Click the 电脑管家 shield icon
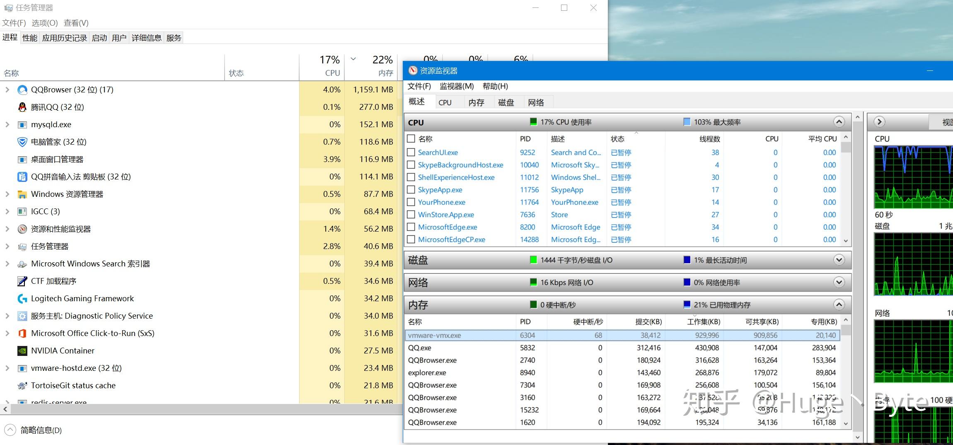The height and width of the screenshot is (445, 953). [22, 142]
